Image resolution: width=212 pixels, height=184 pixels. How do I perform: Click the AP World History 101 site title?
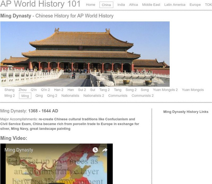point(40,4)
